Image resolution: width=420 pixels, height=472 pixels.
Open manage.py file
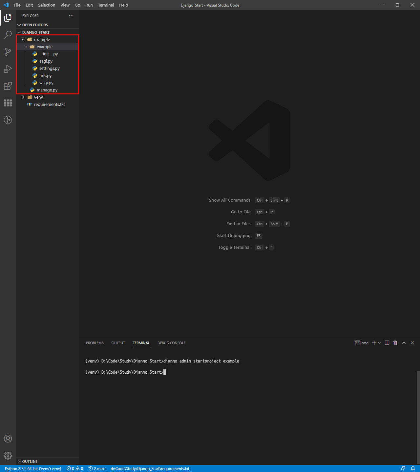point(47,90)
